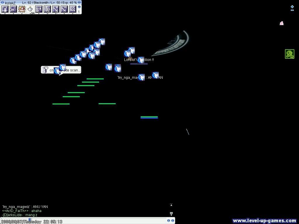Click the first skill icon in hotkey bar

click(5, 9)
